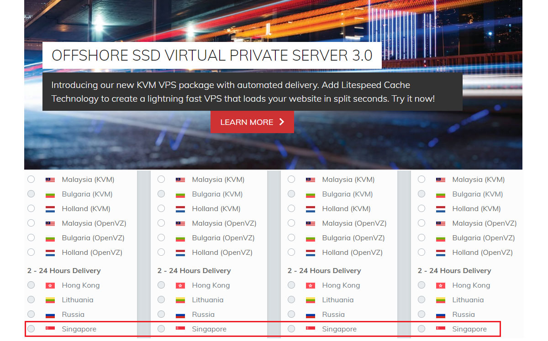The width and height of the screenshot is (548, 341).
Task: Select Holland (KVM) radio in fourth column
Action: click(422, 208)
